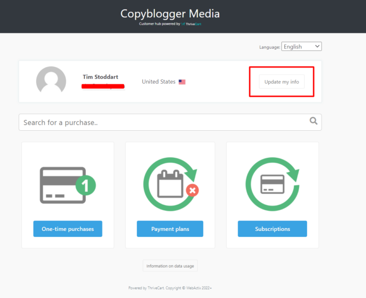Click the Tim Stoddart name text
366x298 pixels.
coord(100,77)
